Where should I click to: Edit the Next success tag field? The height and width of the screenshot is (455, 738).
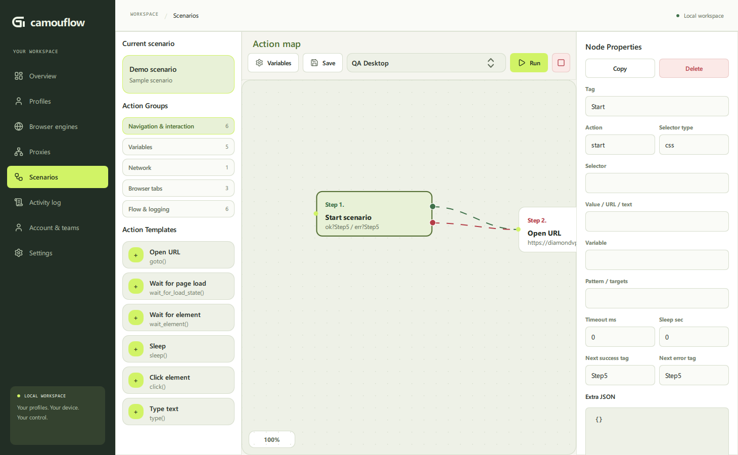[620, 375]
